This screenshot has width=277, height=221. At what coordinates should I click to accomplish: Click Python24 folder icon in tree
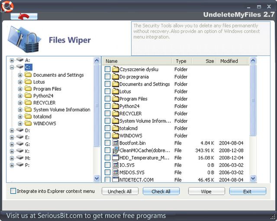[28, 95]
